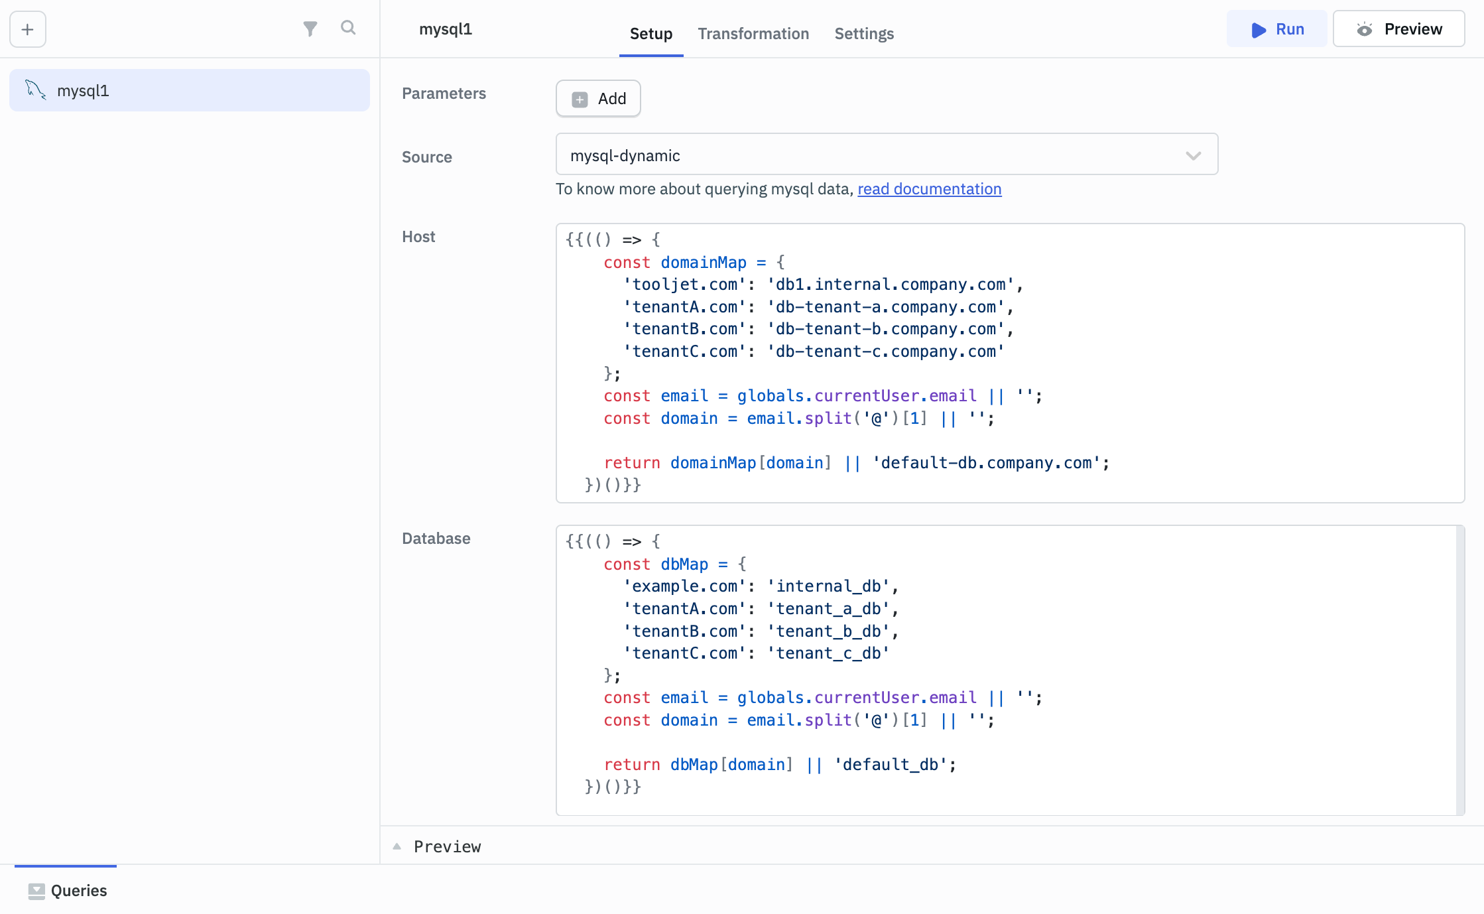Open the read documentation link
Image resolution: width=1484 pixels, height=914 pixels.
tap(929, 189)
